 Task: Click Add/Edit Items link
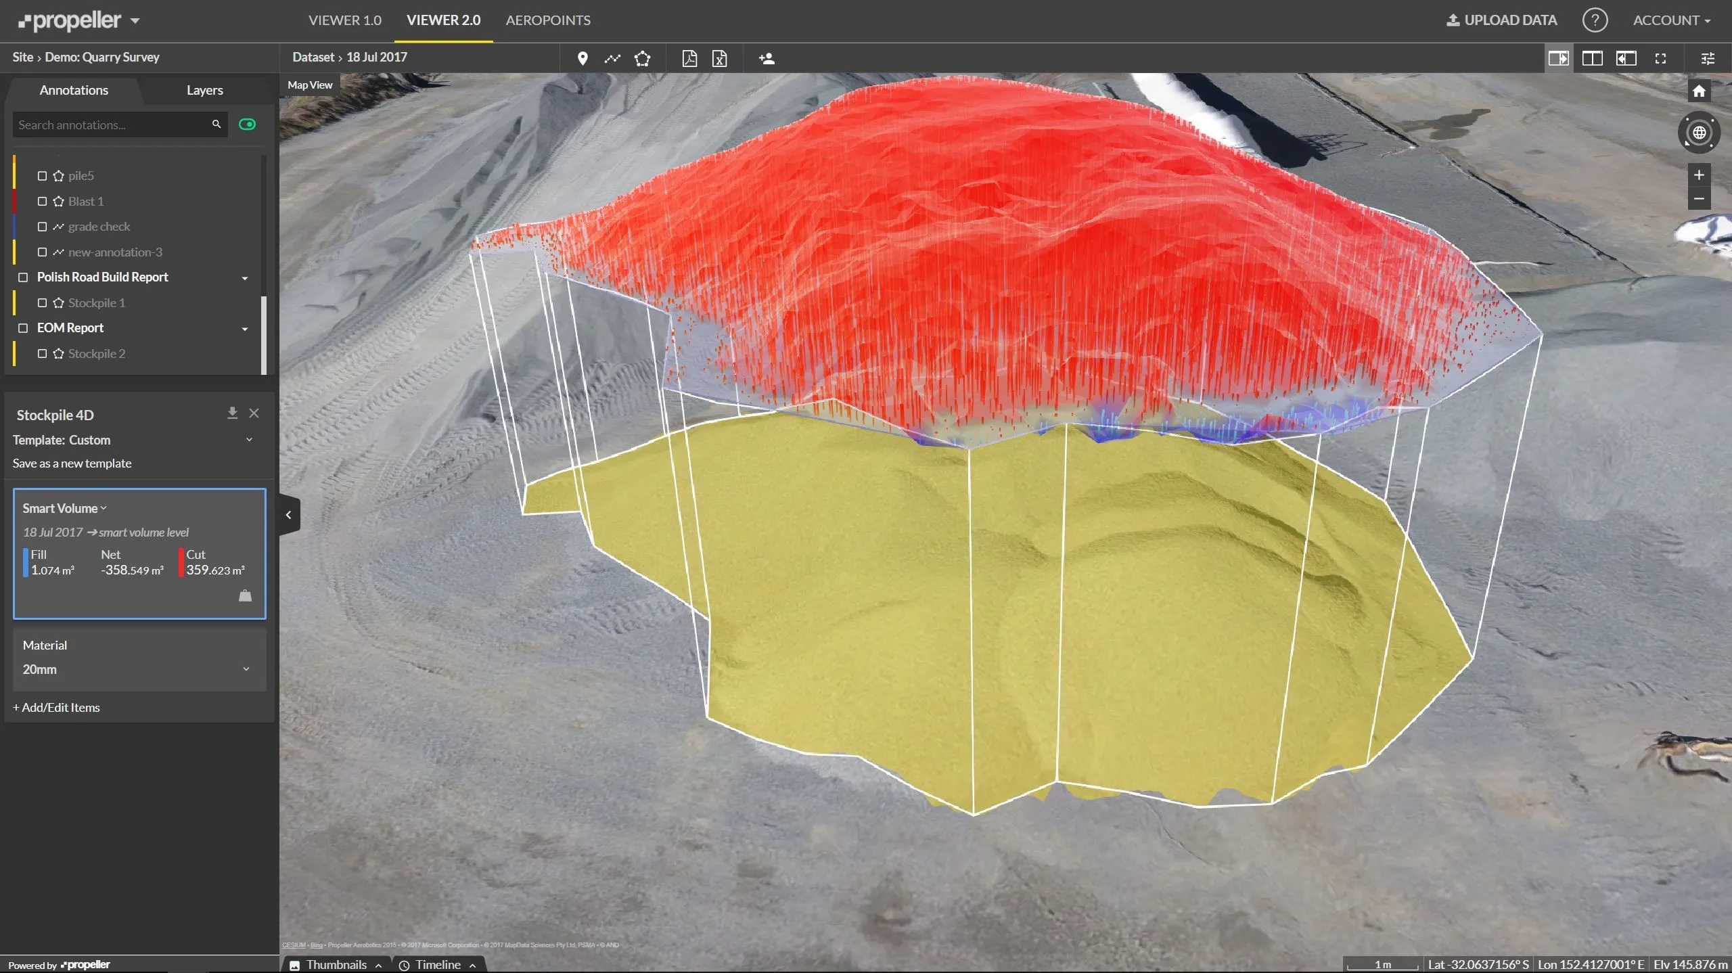coord(56,708)
